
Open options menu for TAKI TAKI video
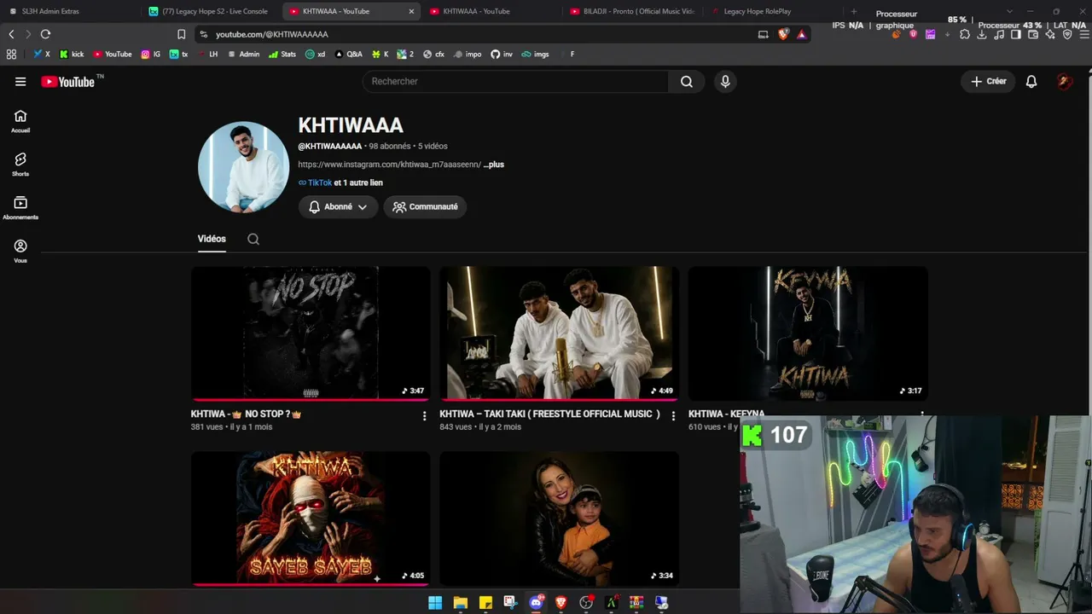[x=673, y=416]
